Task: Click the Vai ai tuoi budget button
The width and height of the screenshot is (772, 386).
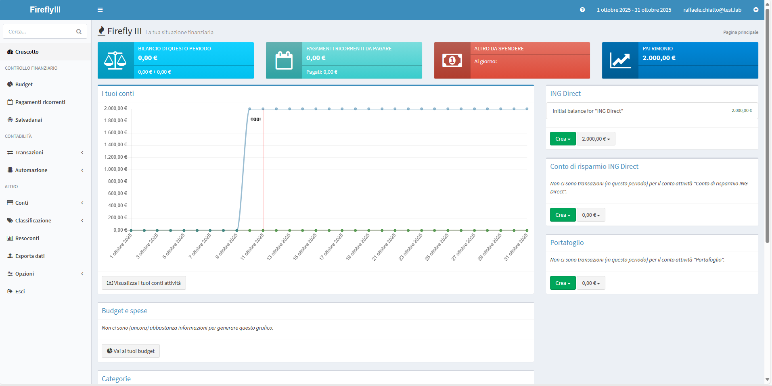Action: pos(131,351)
